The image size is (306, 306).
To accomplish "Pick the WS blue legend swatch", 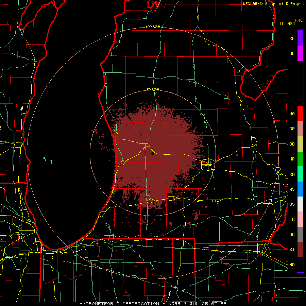I will 300,189.
